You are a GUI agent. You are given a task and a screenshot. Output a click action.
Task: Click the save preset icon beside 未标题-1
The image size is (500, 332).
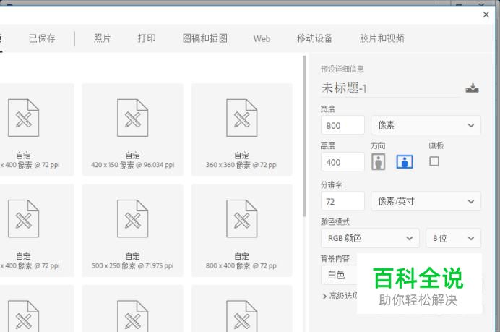point(472,88)
